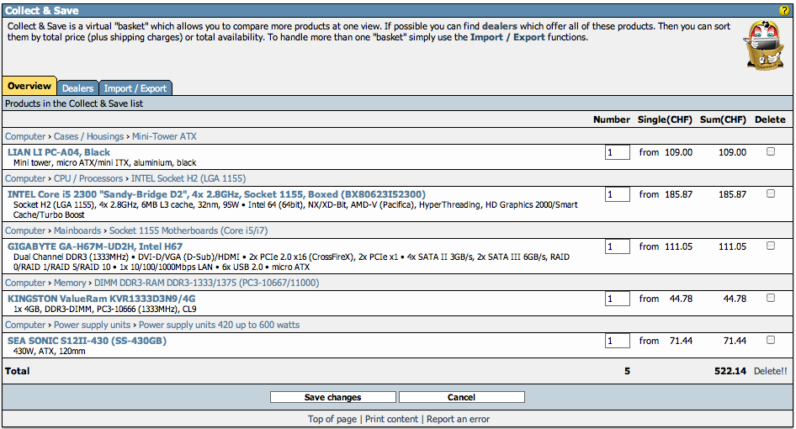Screen dimensions: 796x429
Task: Select the Overview tab
Action: [29, 87]
